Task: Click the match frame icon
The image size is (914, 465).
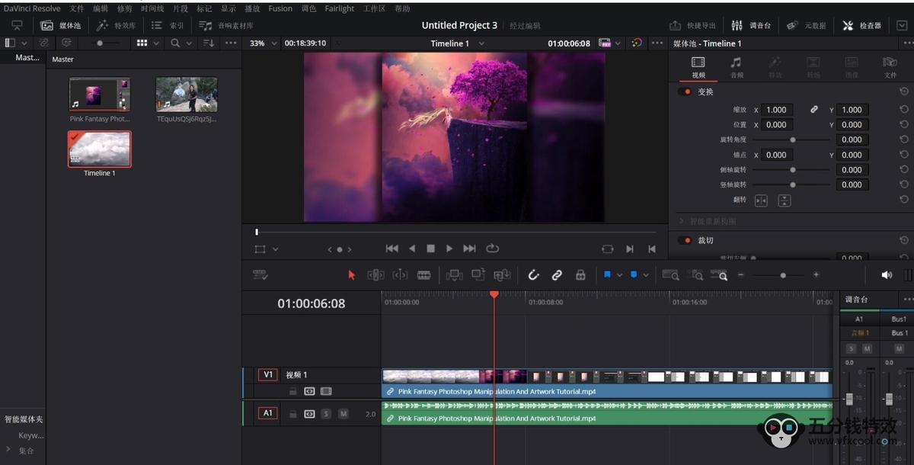Action: coord(607,249)
